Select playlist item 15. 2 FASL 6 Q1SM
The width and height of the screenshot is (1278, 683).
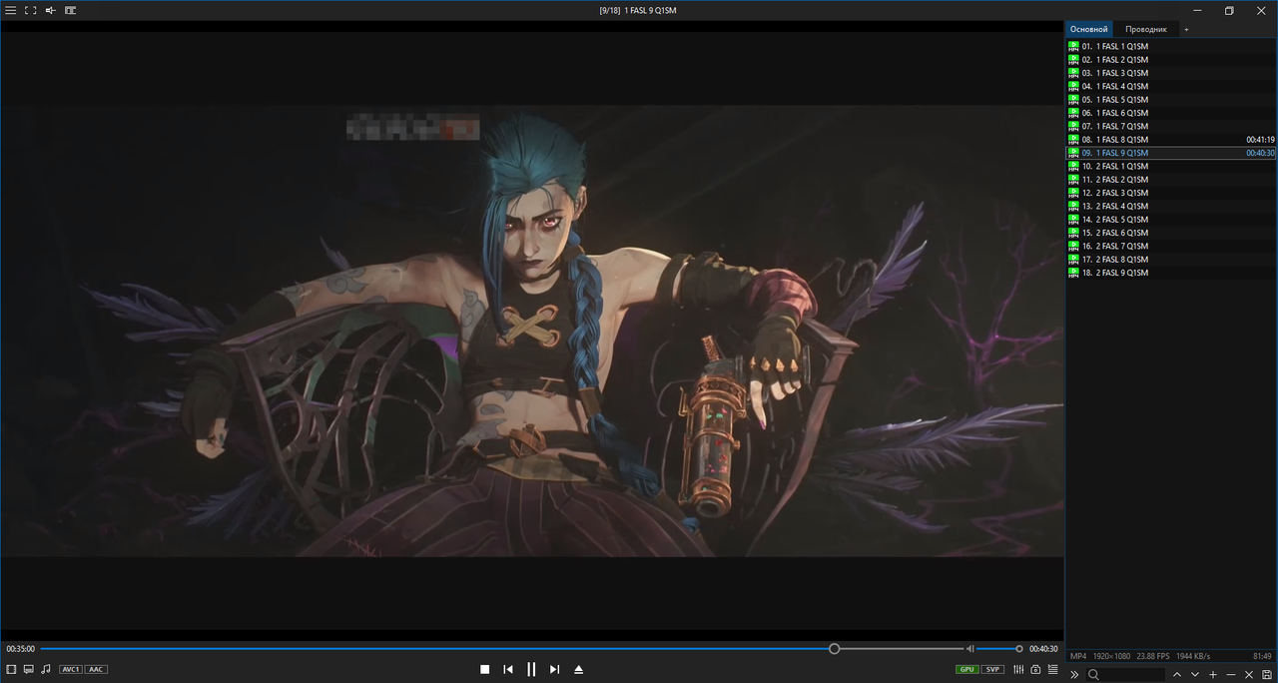[1171, 233]
